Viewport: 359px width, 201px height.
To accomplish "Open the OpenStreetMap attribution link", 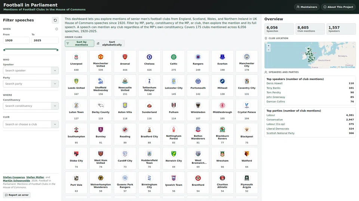I will pyautogui.click(x=347, y=67).
